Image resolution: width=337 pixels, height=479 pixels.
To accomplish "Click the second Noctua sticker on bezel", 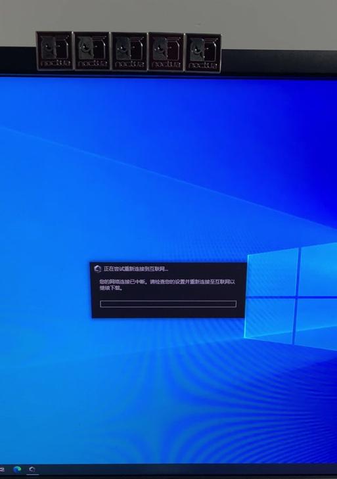I will [92, 51].
